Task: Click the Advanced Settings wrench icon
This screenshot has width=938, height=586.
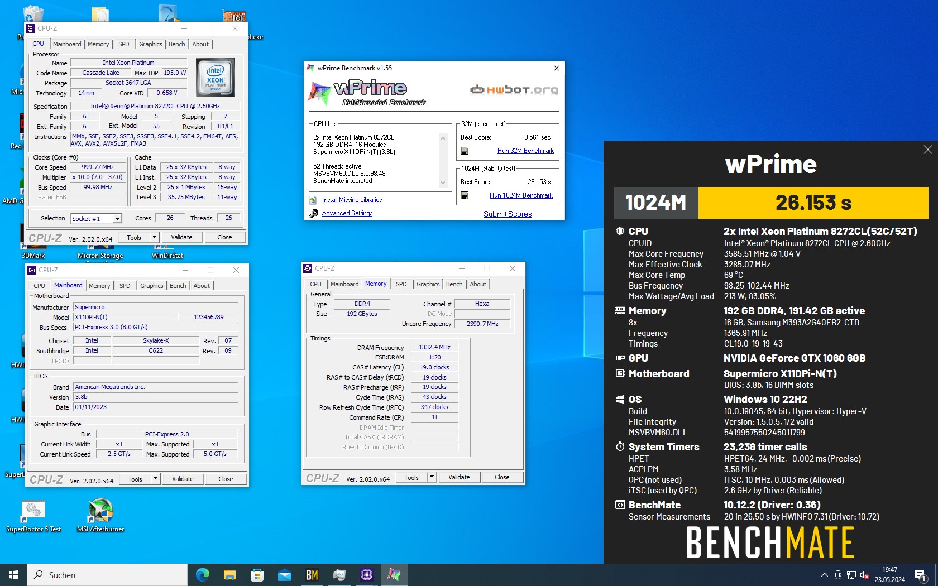Action: click(313, 213)
